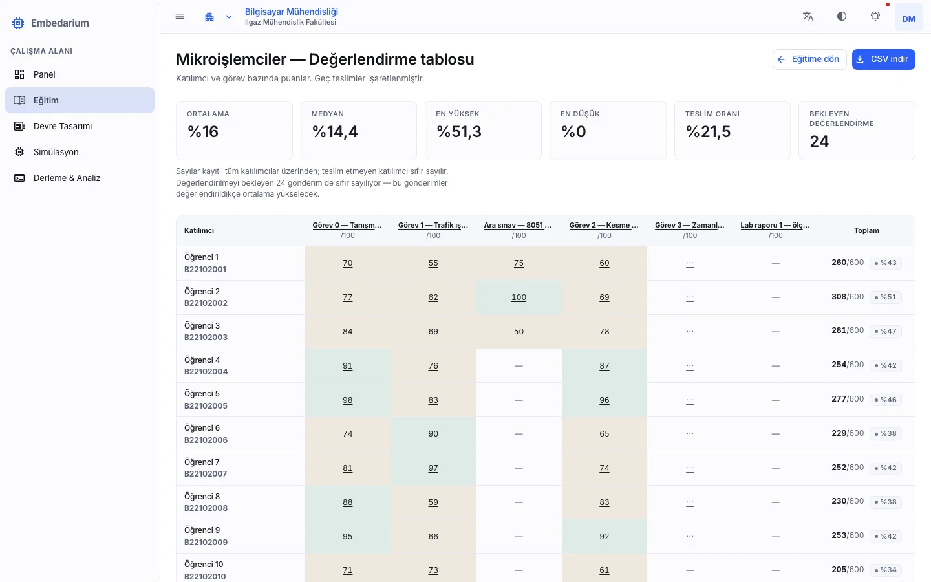Click the Derleme & Analiz terminal icon

pos(19,178)
